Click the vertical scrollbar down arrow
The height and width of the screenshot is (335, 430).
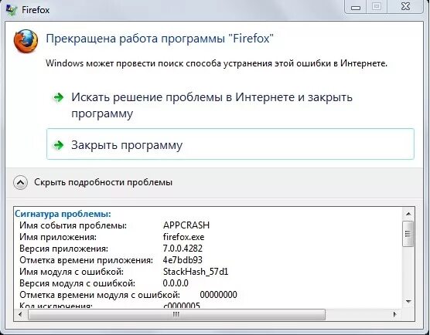click(408, 301)
